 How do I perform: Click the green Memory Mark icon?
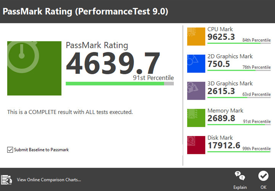pos(196,118)
